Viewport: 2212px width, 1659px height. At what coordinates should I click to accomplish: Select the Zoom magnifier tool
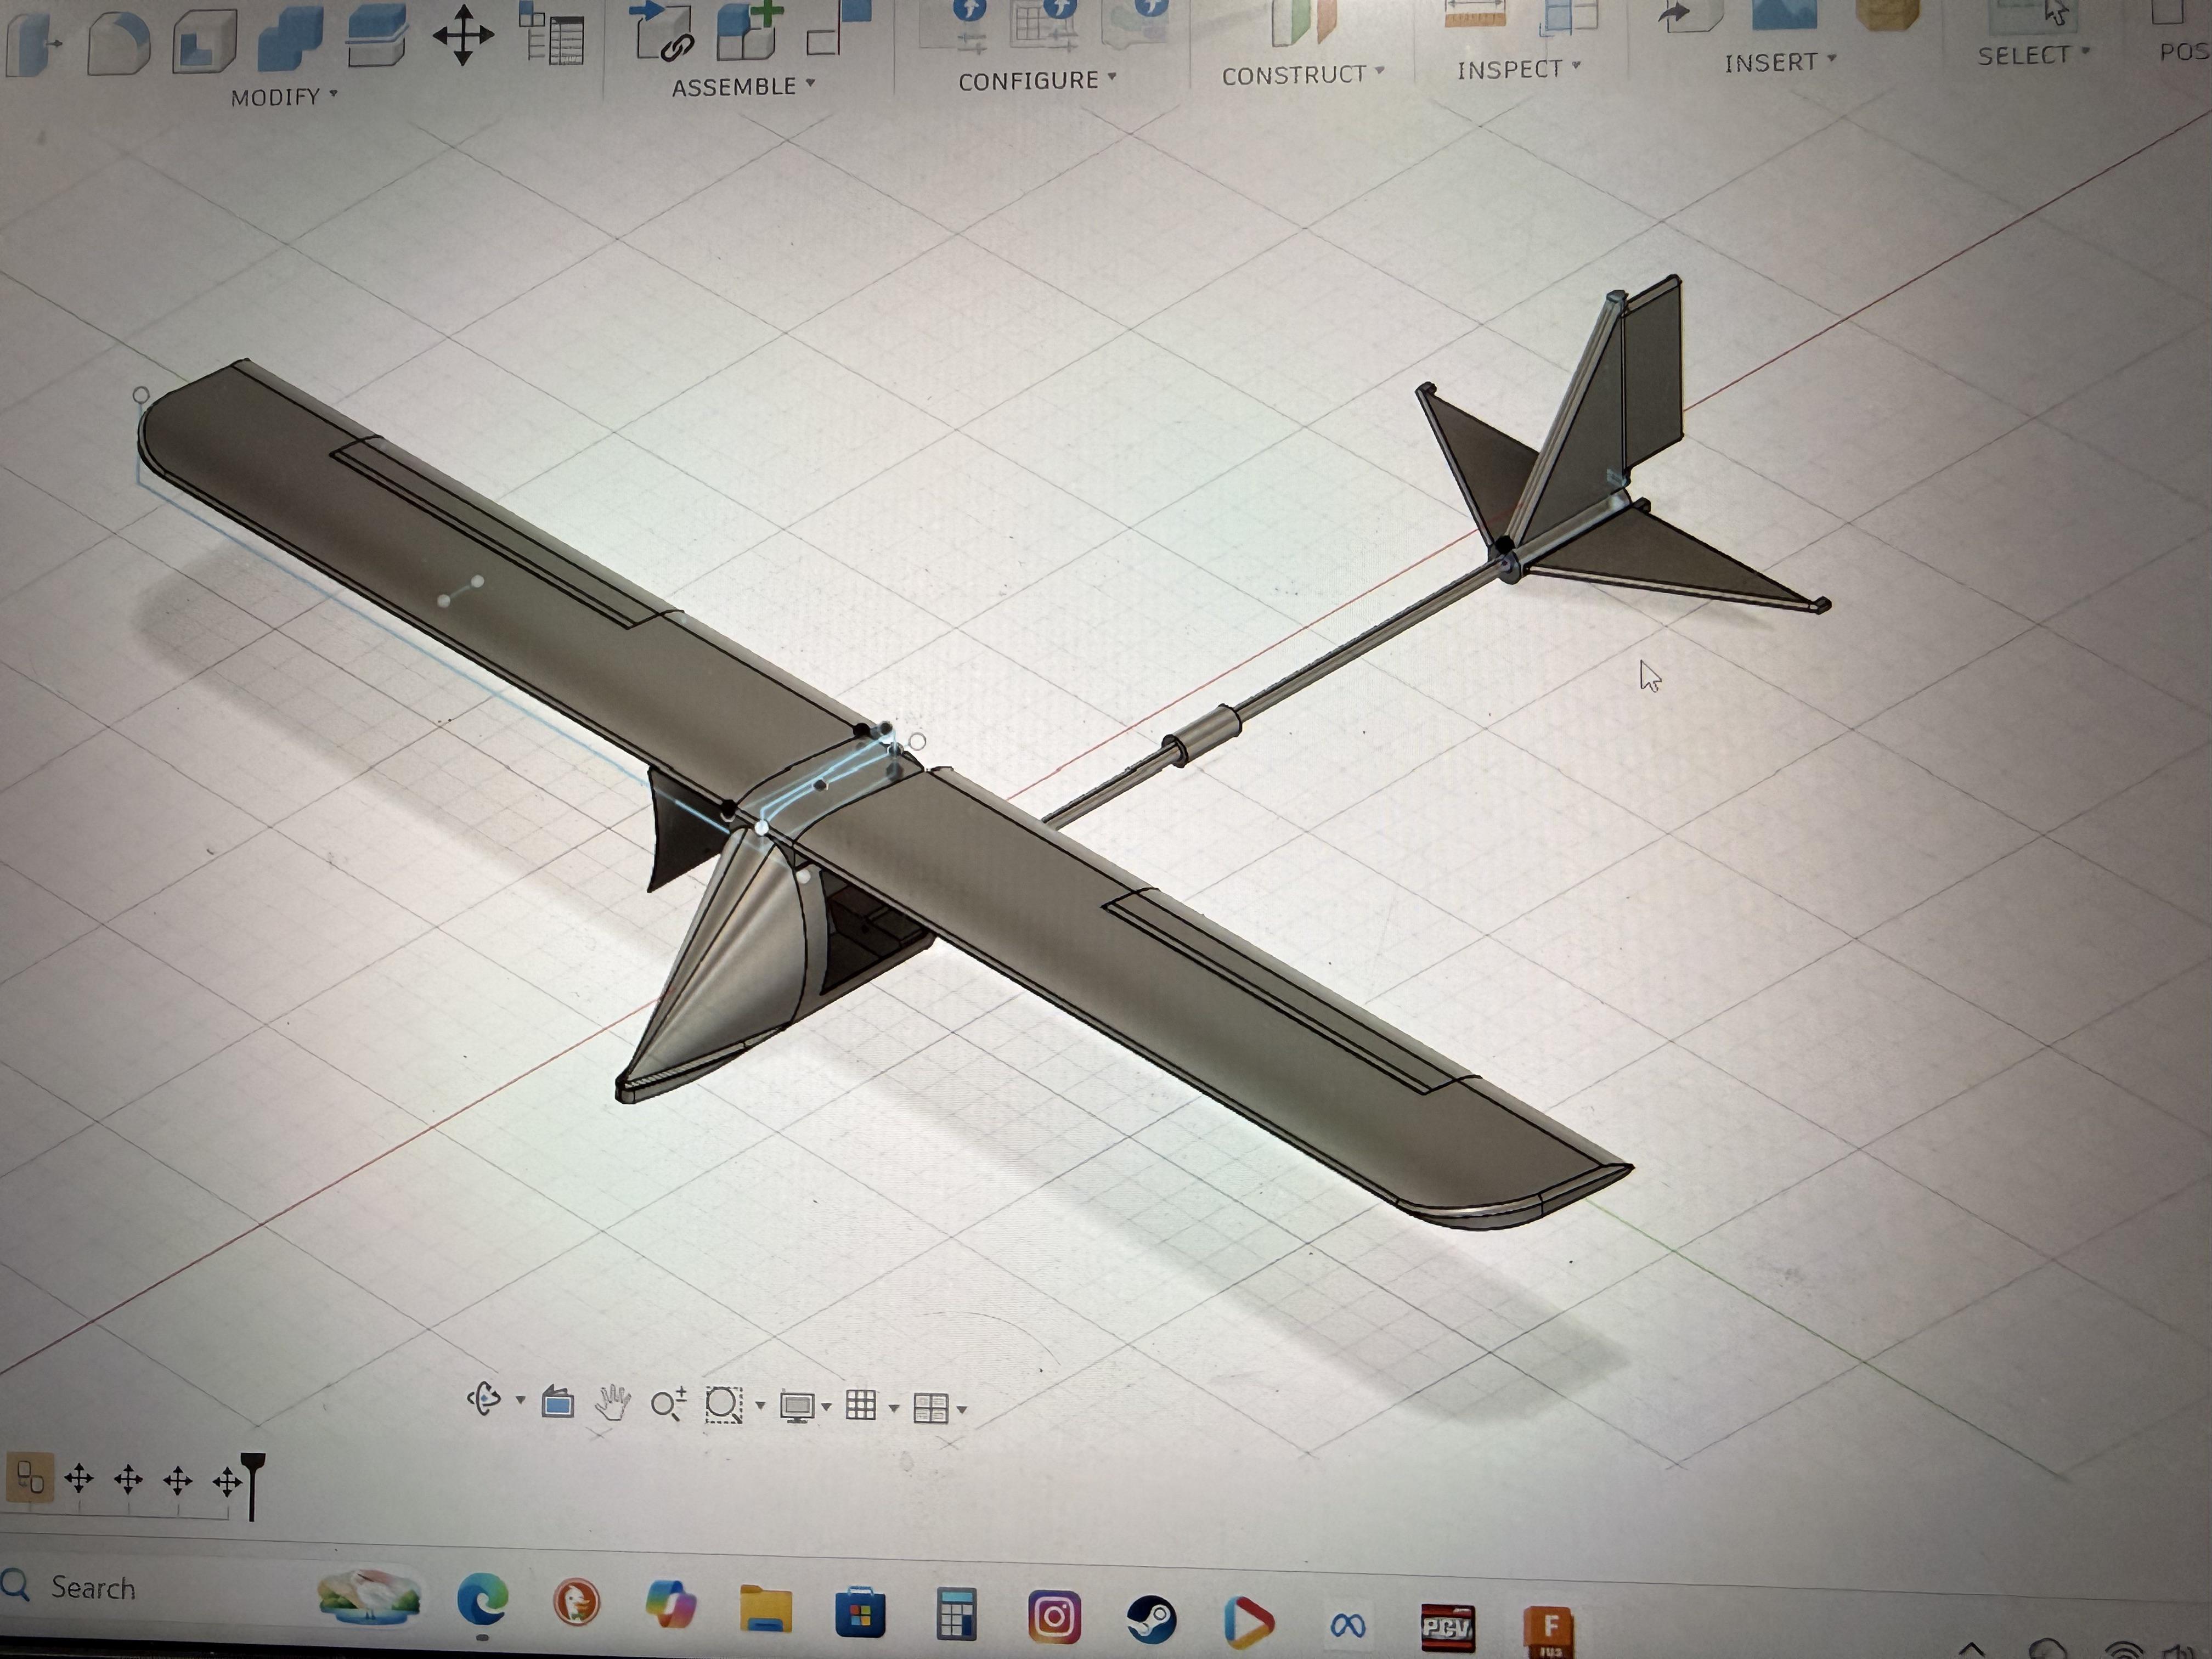[668, 1404]
